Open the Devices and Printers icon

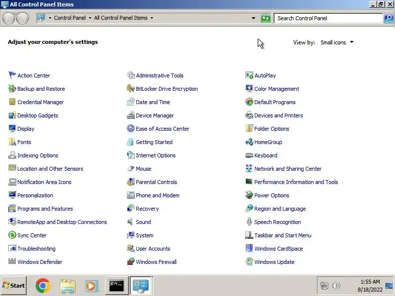(x=249, y=115)
